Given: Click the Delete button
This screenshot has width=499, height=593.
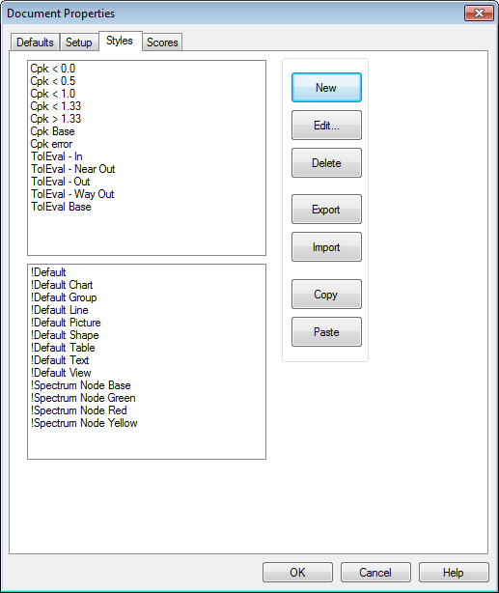Looking at the screenshot, I should click(x=326, y=163).
